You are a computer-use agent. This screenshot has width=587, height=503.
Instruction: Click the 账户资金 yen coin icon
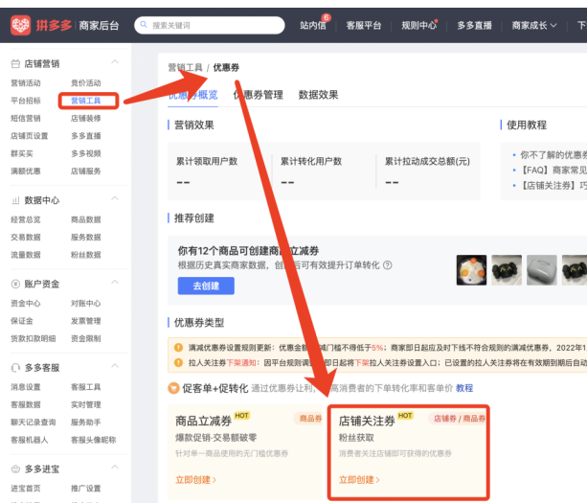pyautogui.click(x=15, y=284)
